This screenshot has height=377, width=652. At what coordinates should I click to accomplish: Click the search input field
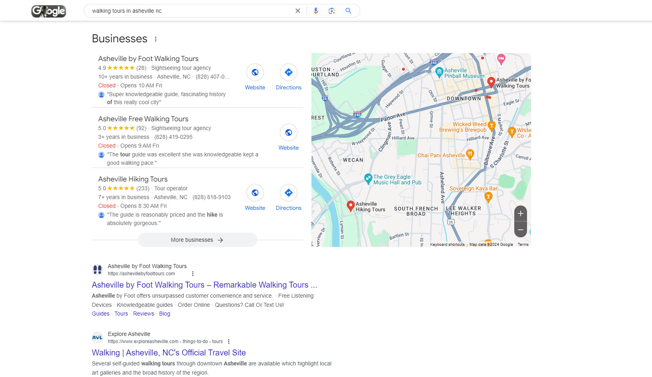click(192, 11)
